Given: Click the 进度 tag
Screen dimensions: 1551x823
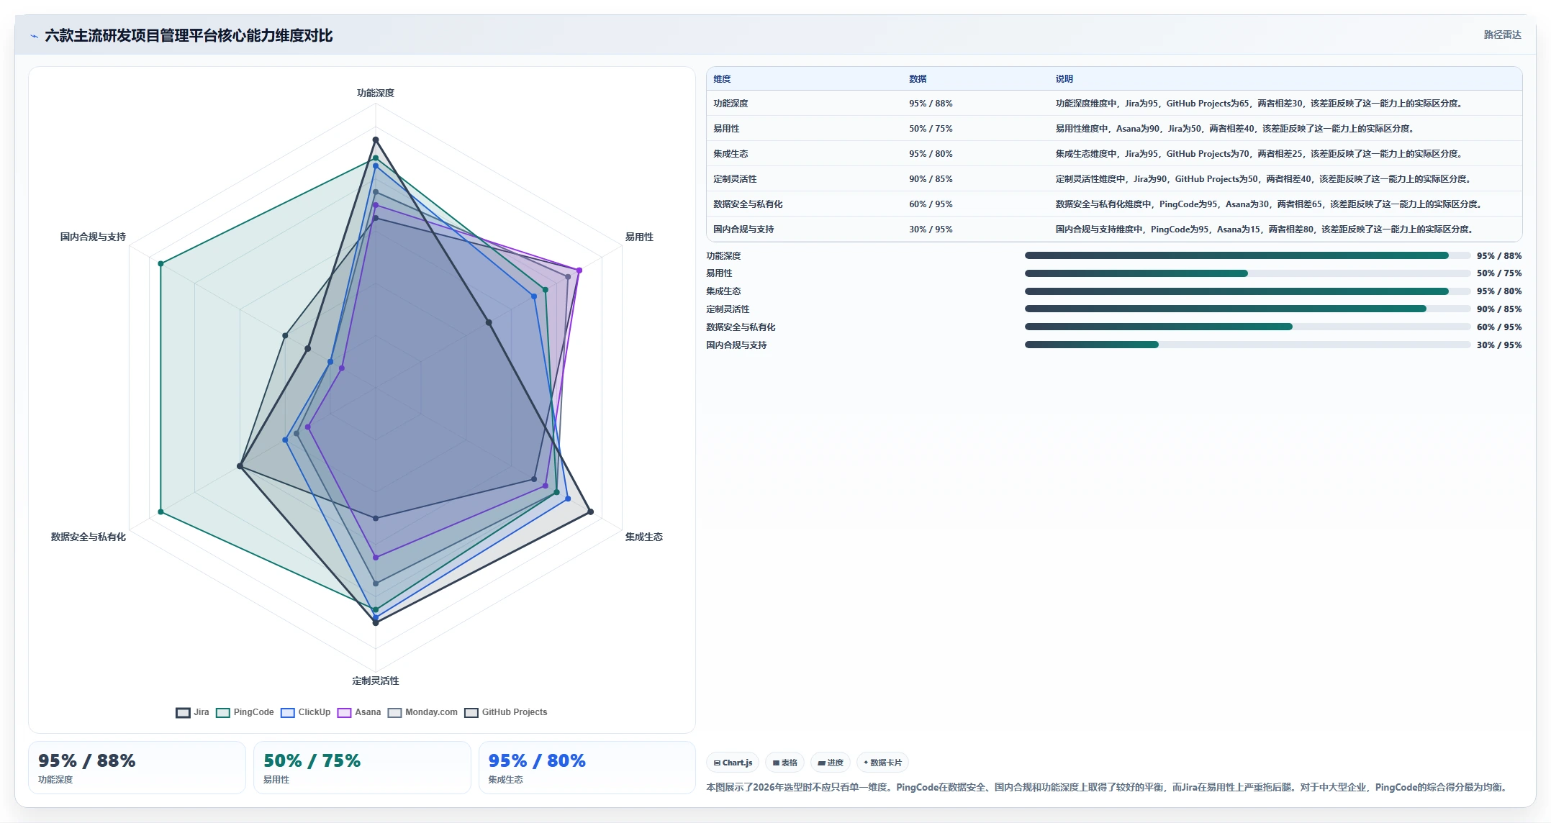Looking at the screenshot, I should tap(830, 763).
